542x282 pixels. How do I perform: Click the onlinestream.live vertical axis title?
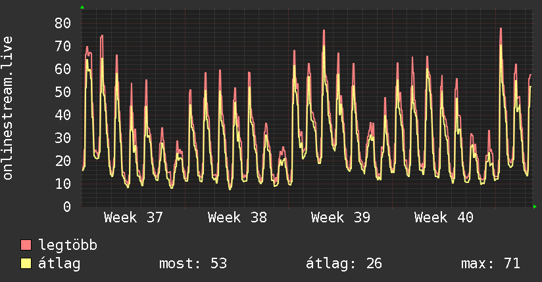[x=7, y=108]
